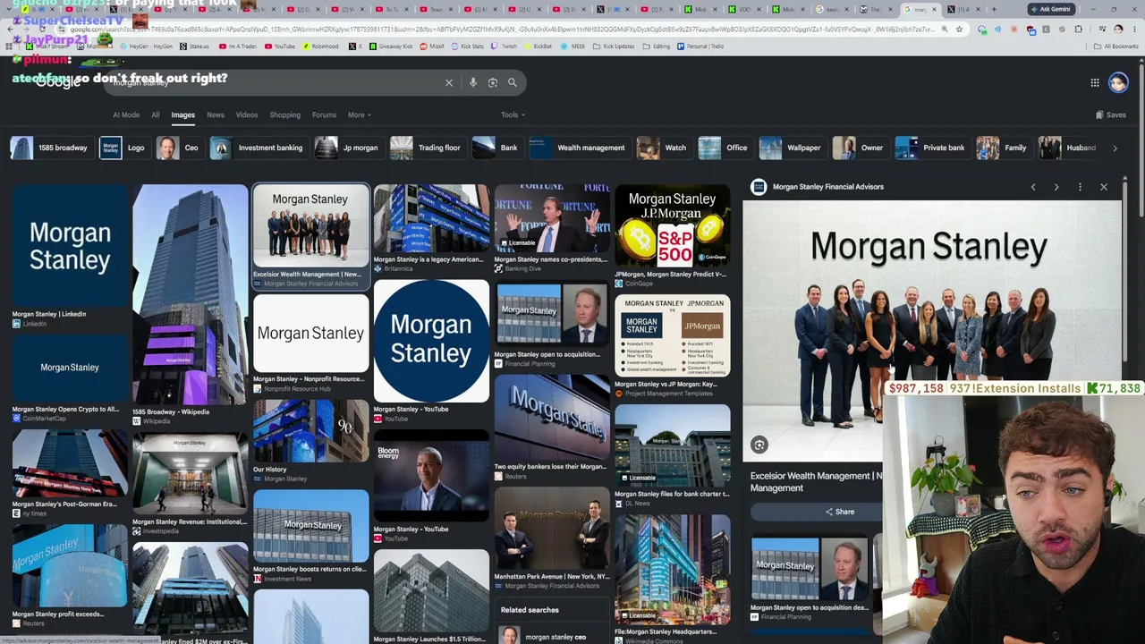Start voice search with the microphone icon
1145x644 pixels.
473,82
